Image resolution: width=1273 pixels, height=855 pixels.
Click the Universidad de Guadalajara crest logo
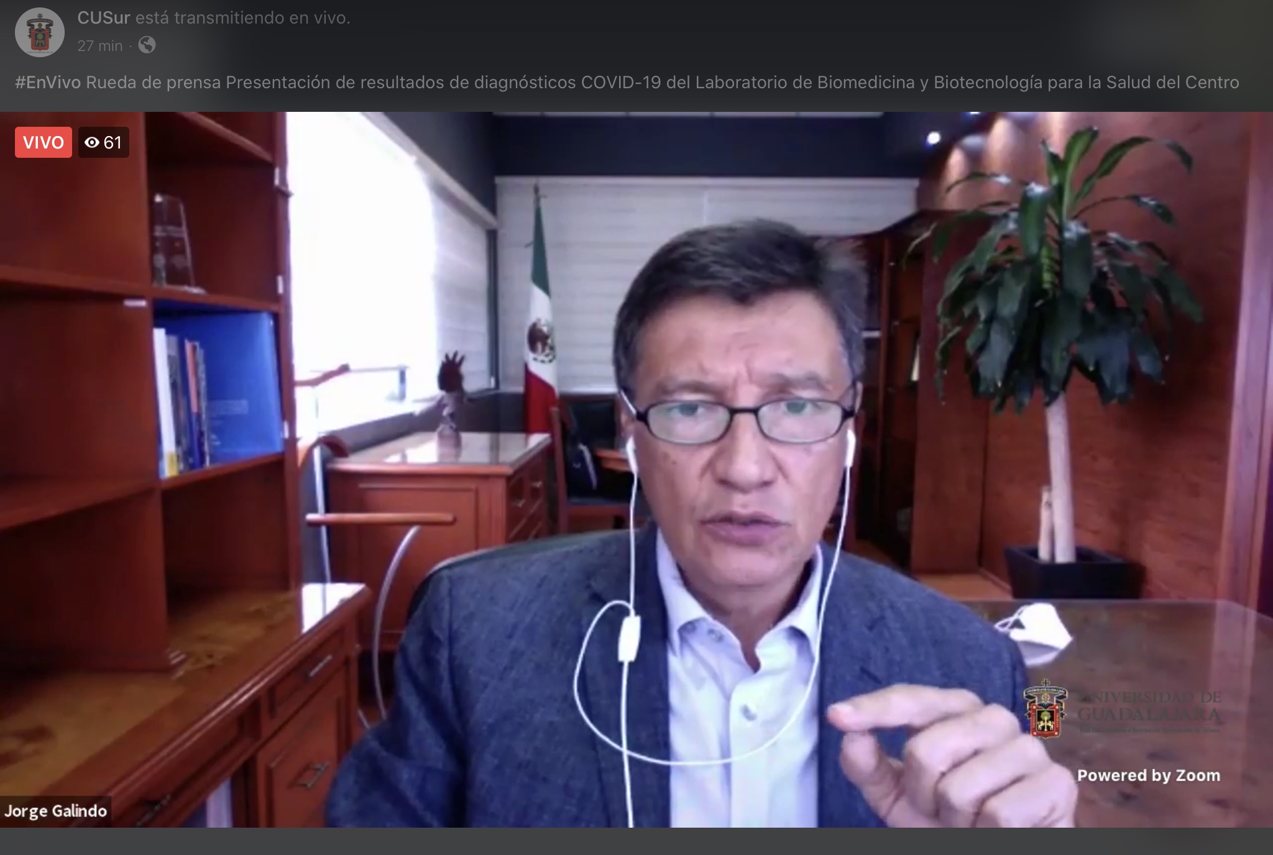[1045, 710]
